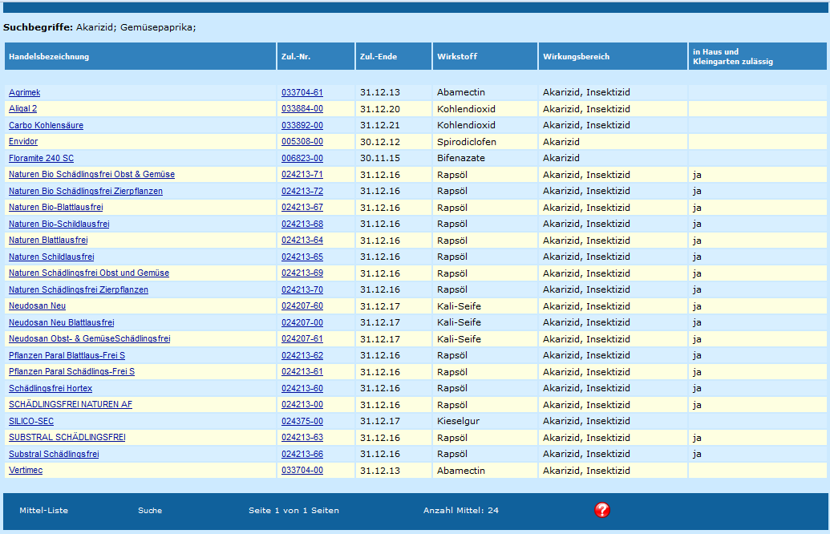Click approval number 006823-00
This screenshot has height=534, width=830.
302,158
